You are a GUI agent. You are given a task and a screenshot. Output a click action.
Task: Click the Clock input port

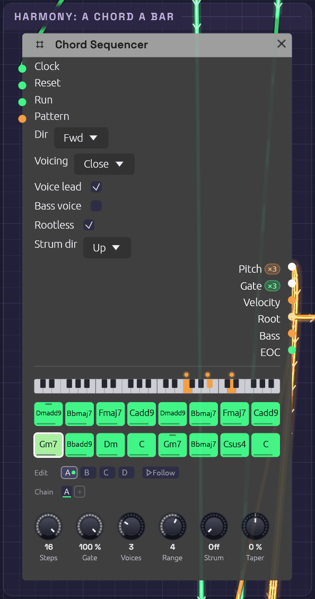coord(22,68)
